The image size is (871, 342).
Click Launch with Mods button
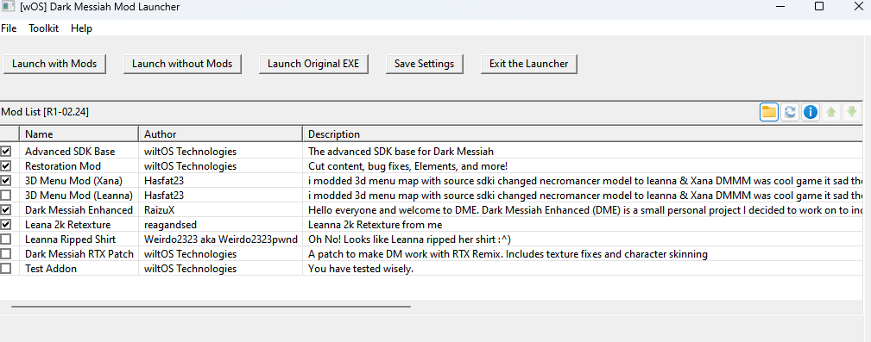coord(54,64)
